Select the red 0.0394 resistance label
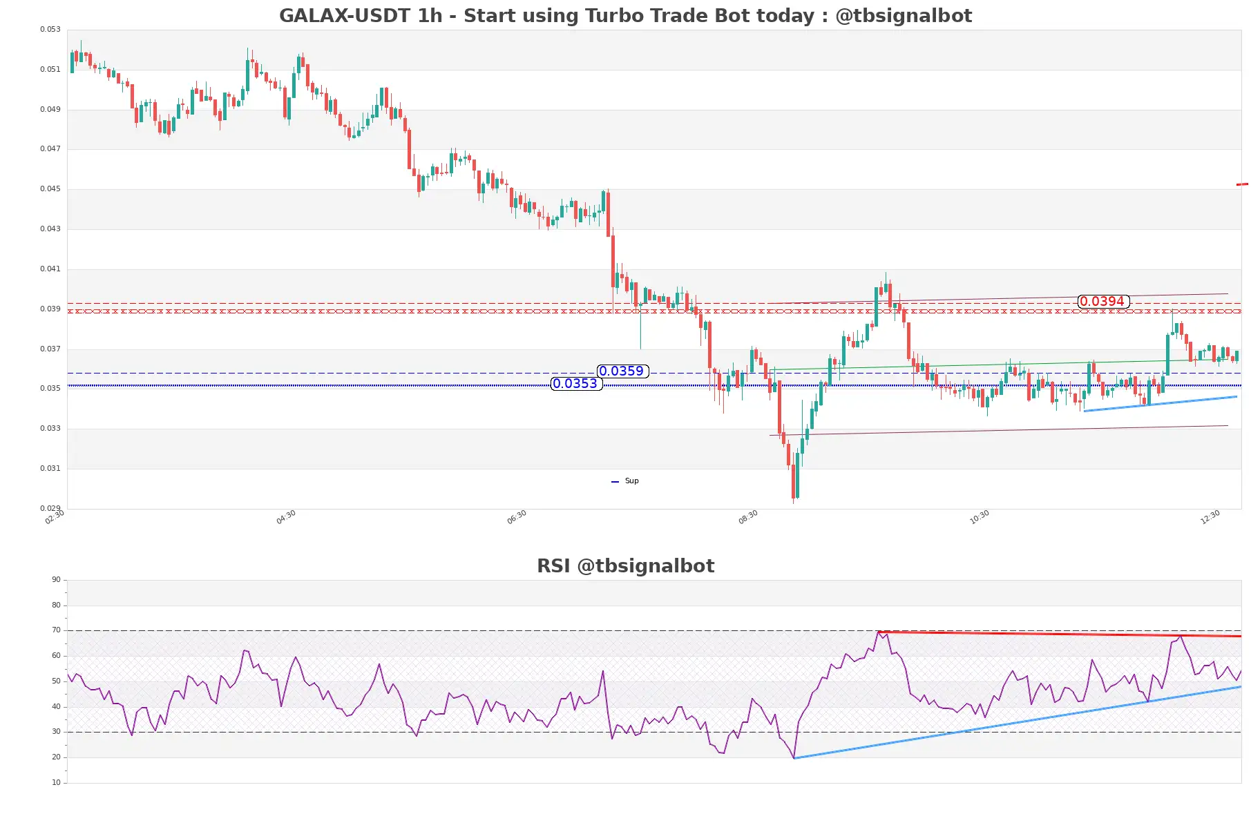Viewport: 1251px width, 834px height. pyautogui.click(x=1103, y=302)
